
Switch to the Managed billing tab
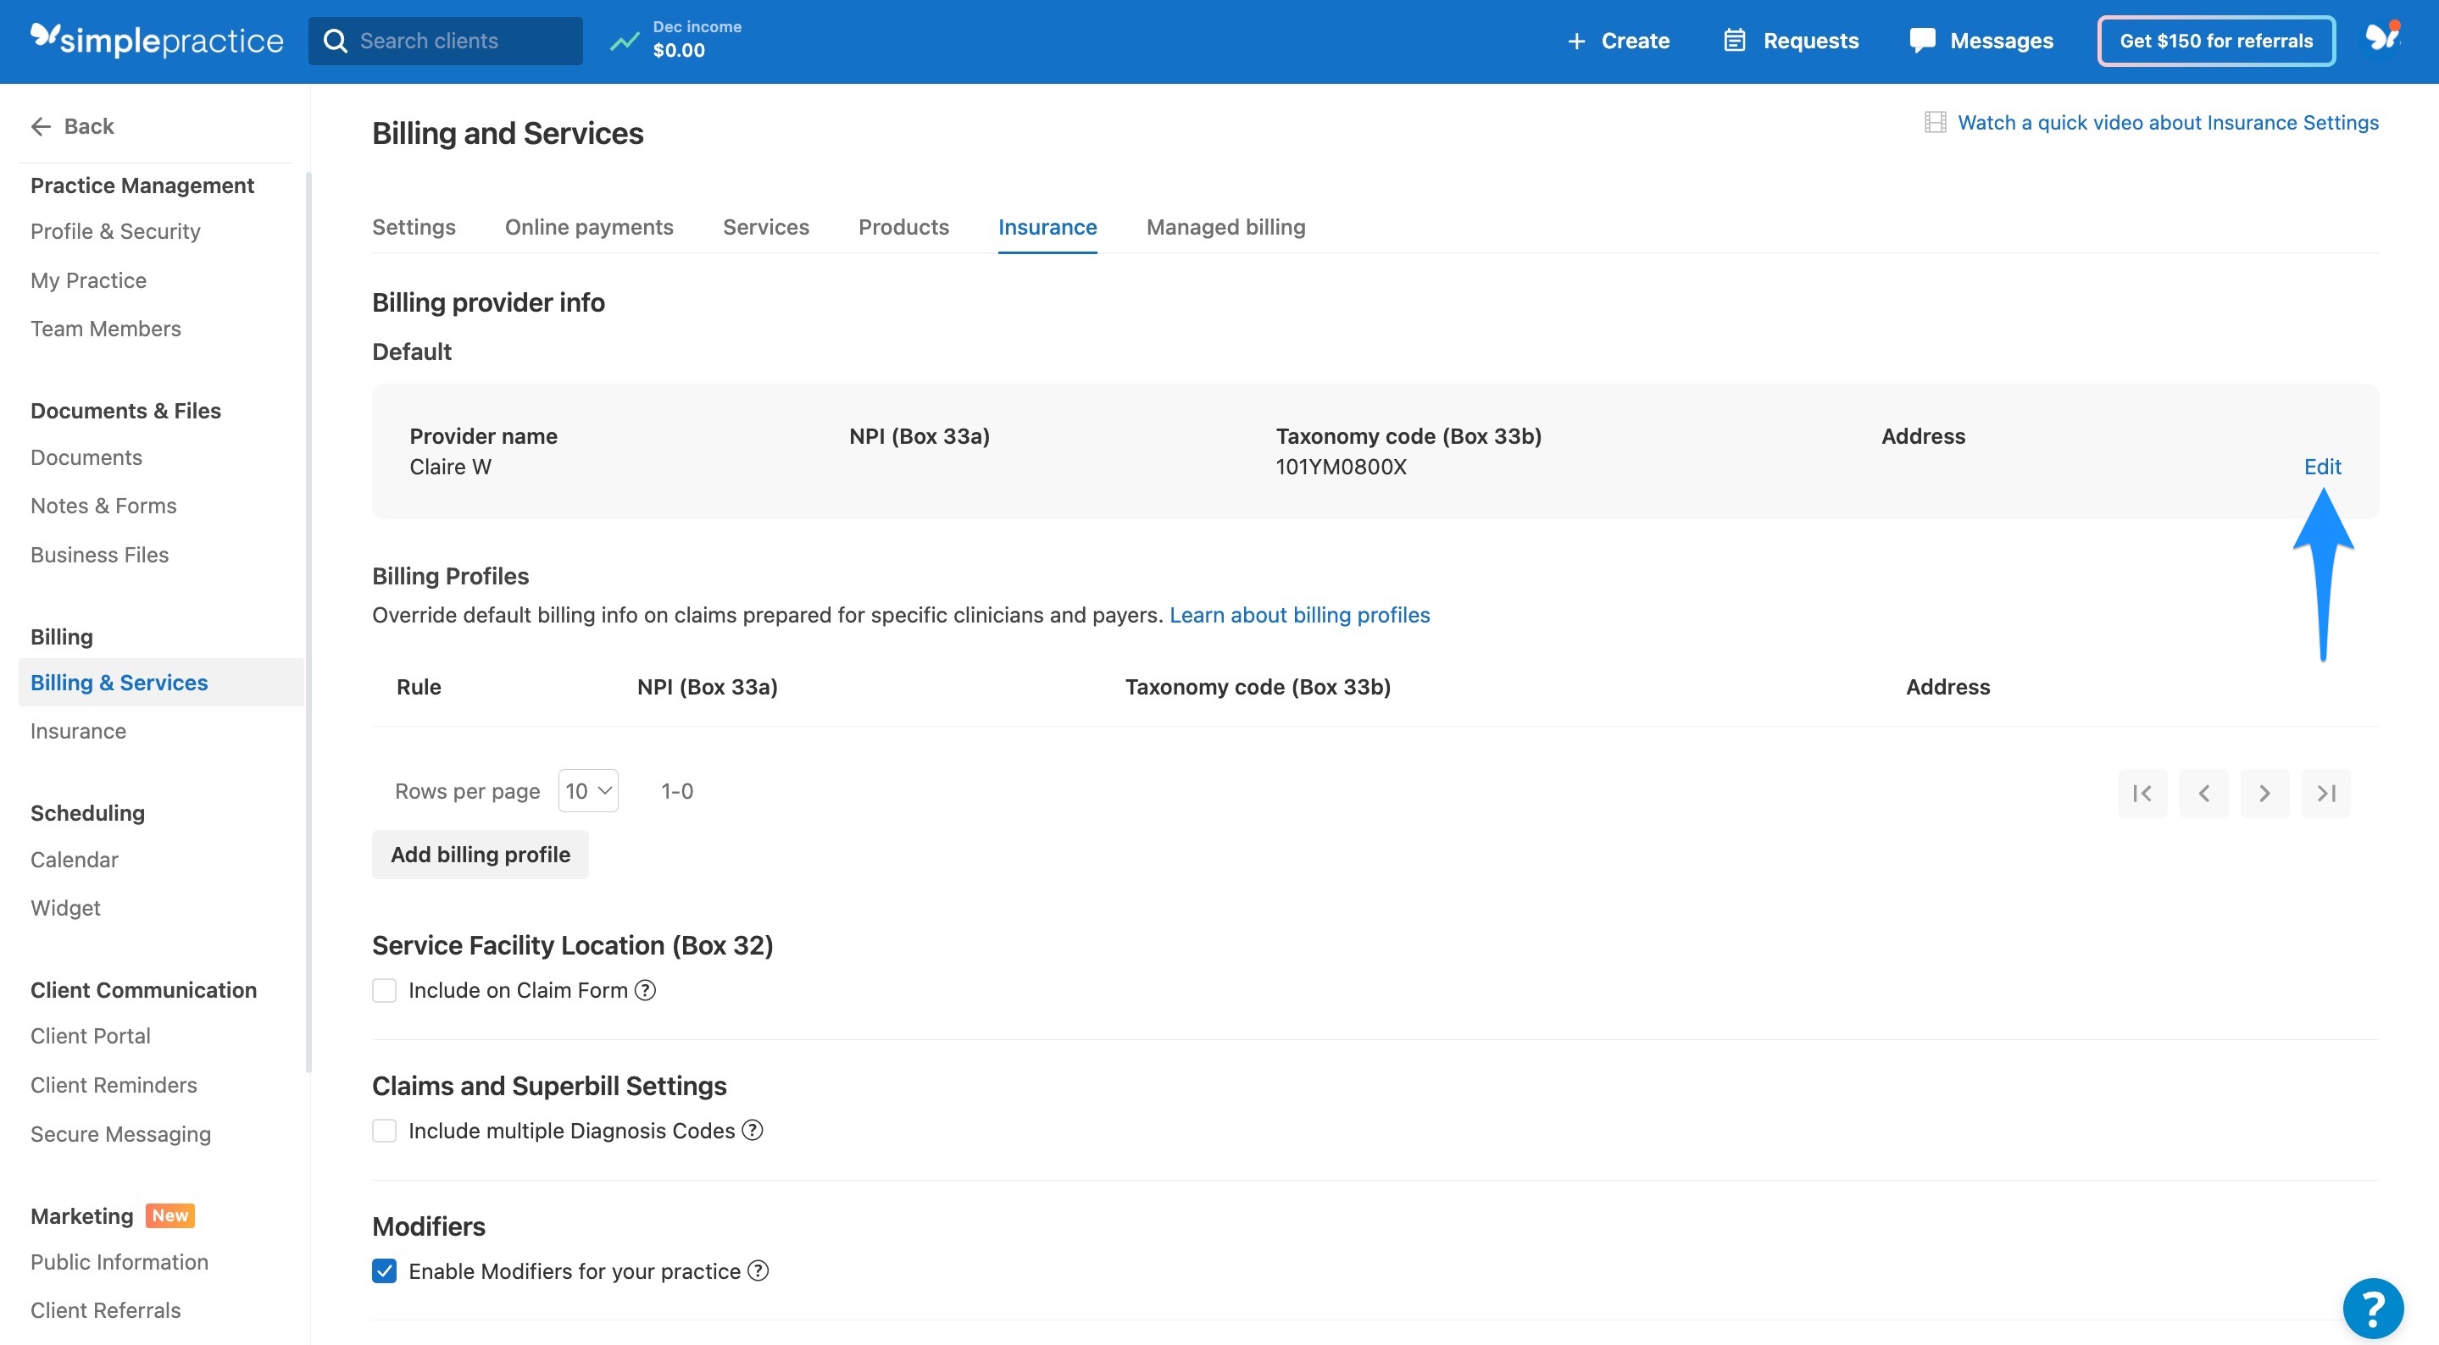[x=1225, y=227]
